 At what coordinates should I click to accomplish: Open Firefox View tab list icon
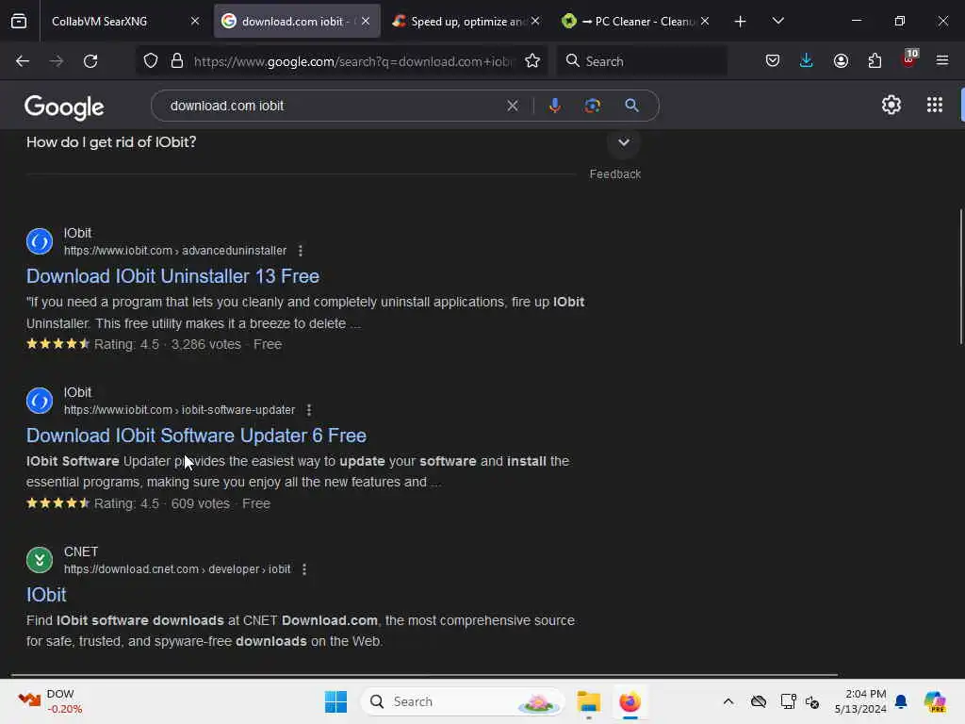tap(19, 21)
